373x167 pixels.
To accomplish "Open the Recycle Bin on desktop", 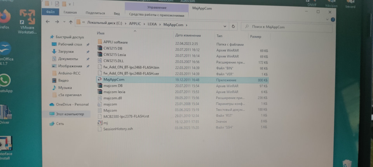I will click(347, 163).
